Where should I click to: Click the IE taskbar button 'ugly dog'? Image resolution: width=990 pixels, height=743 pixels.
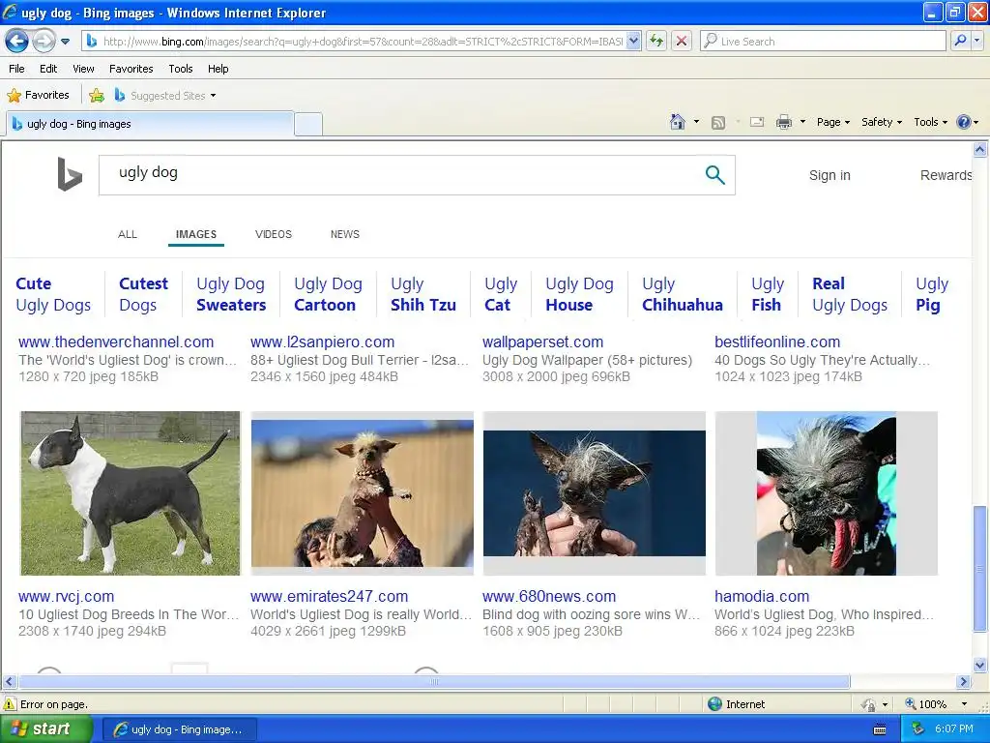(179, 729)
